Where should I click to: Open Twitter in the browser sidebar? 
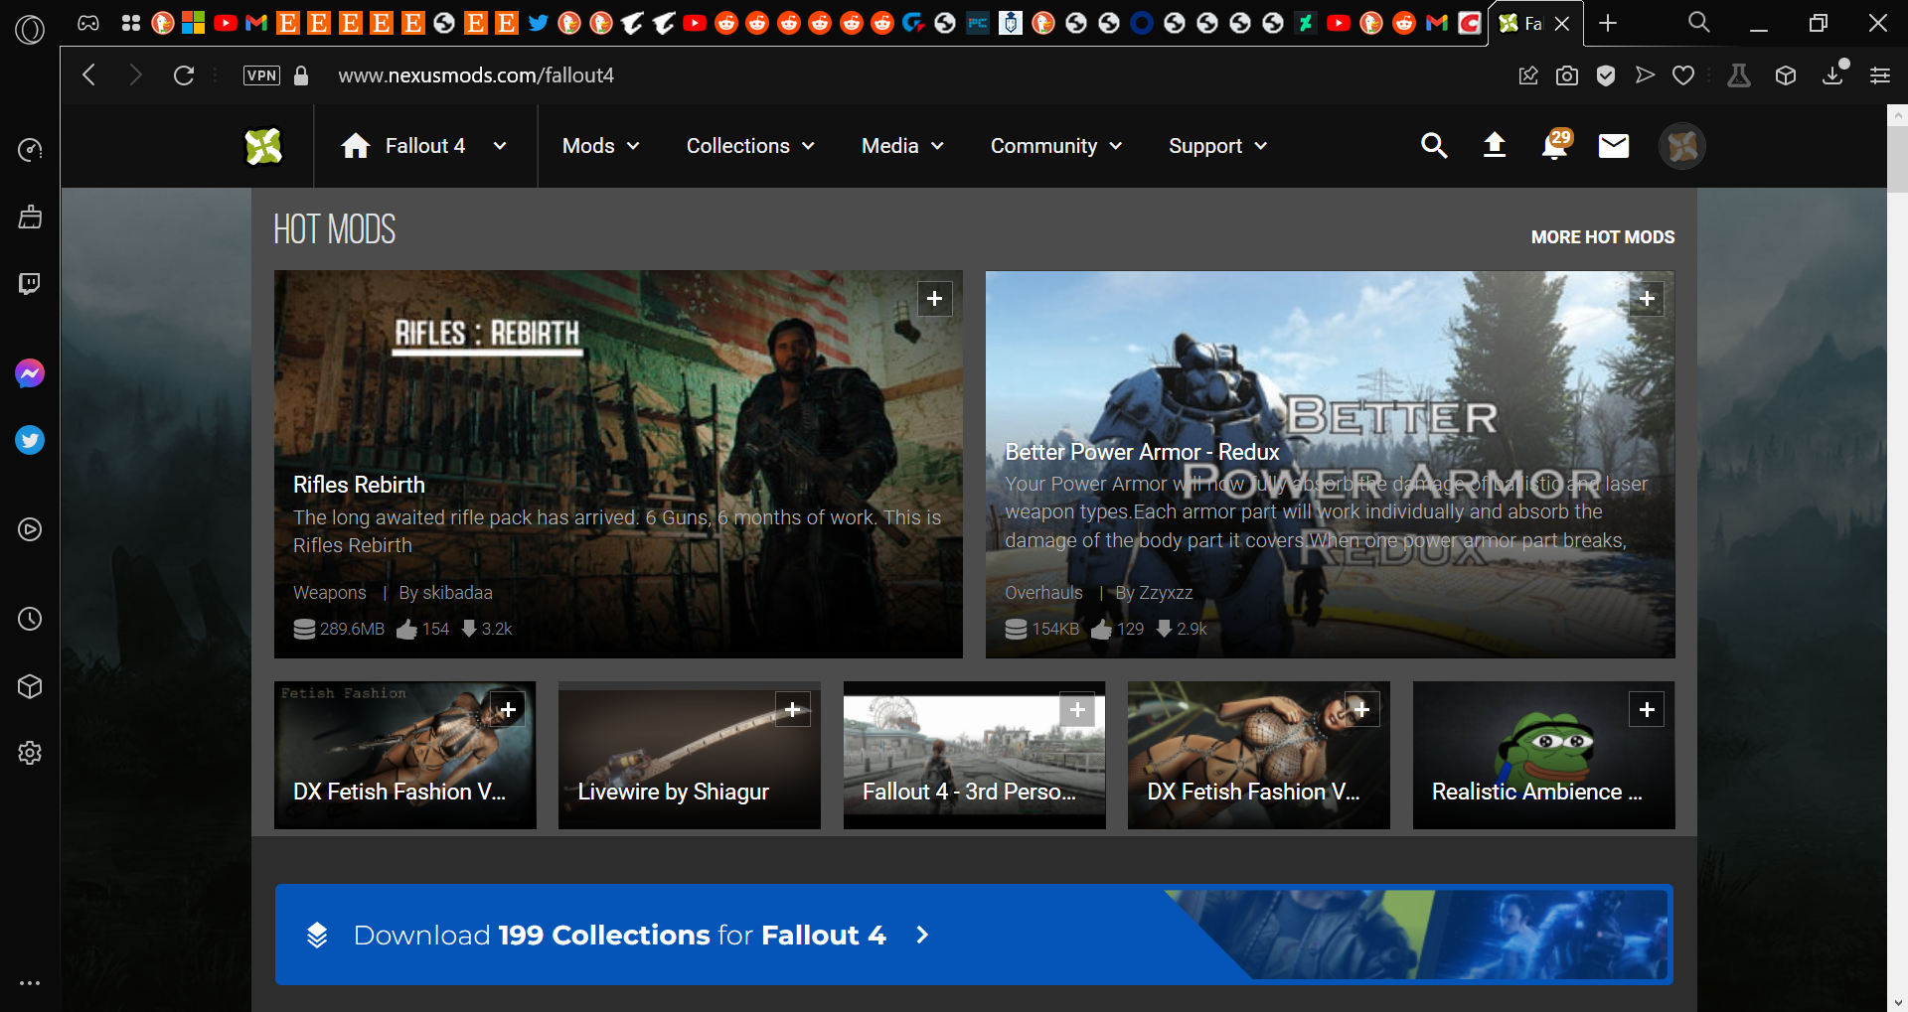point(30,440)
